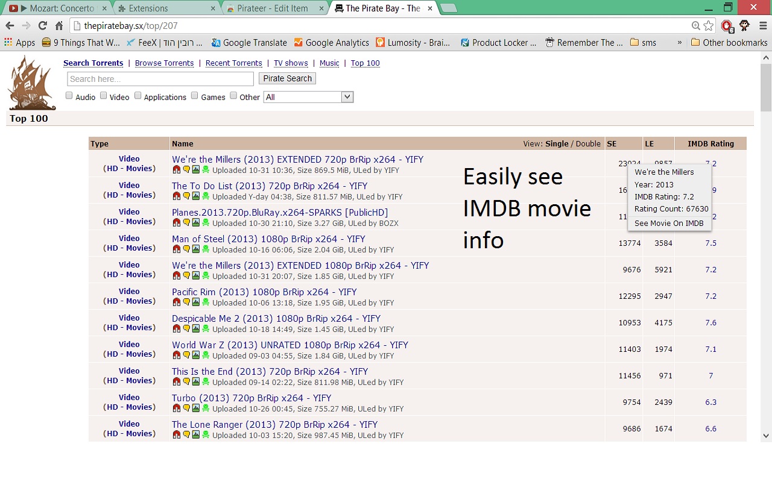Image resolution: width=772 pixels, height=482 pixels.
Task: Click the magnet icon for Despicable Me 2
Action: tap(176, 329)
